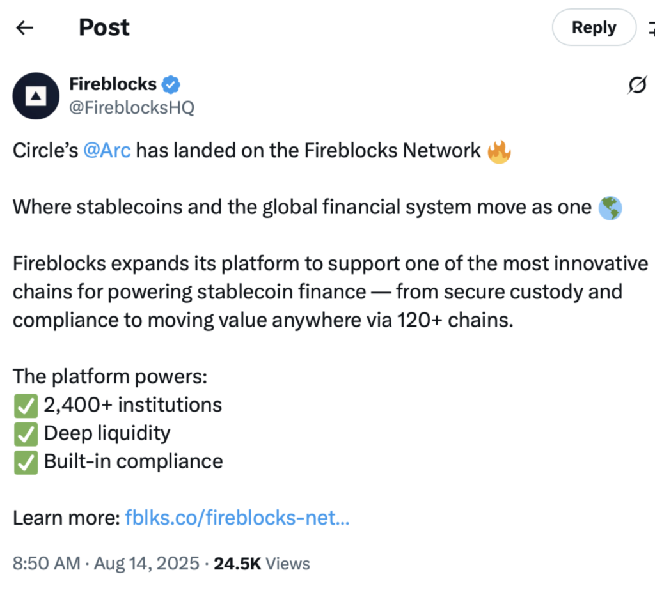Click 'The platform powers:' text line
Viewport: 655px width, 593px height.
coord(110,376)
